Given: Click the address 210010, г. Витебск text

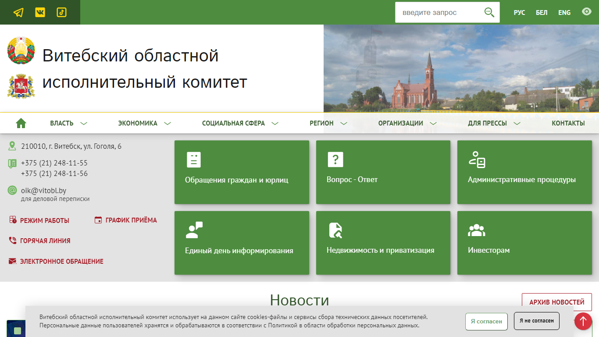Looking at the screenshot, I should click(x=71, y=146).
